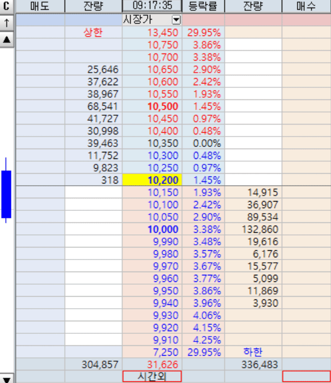Click the 시간외 button
Screen dimensions: 331x383
point(152,376)
